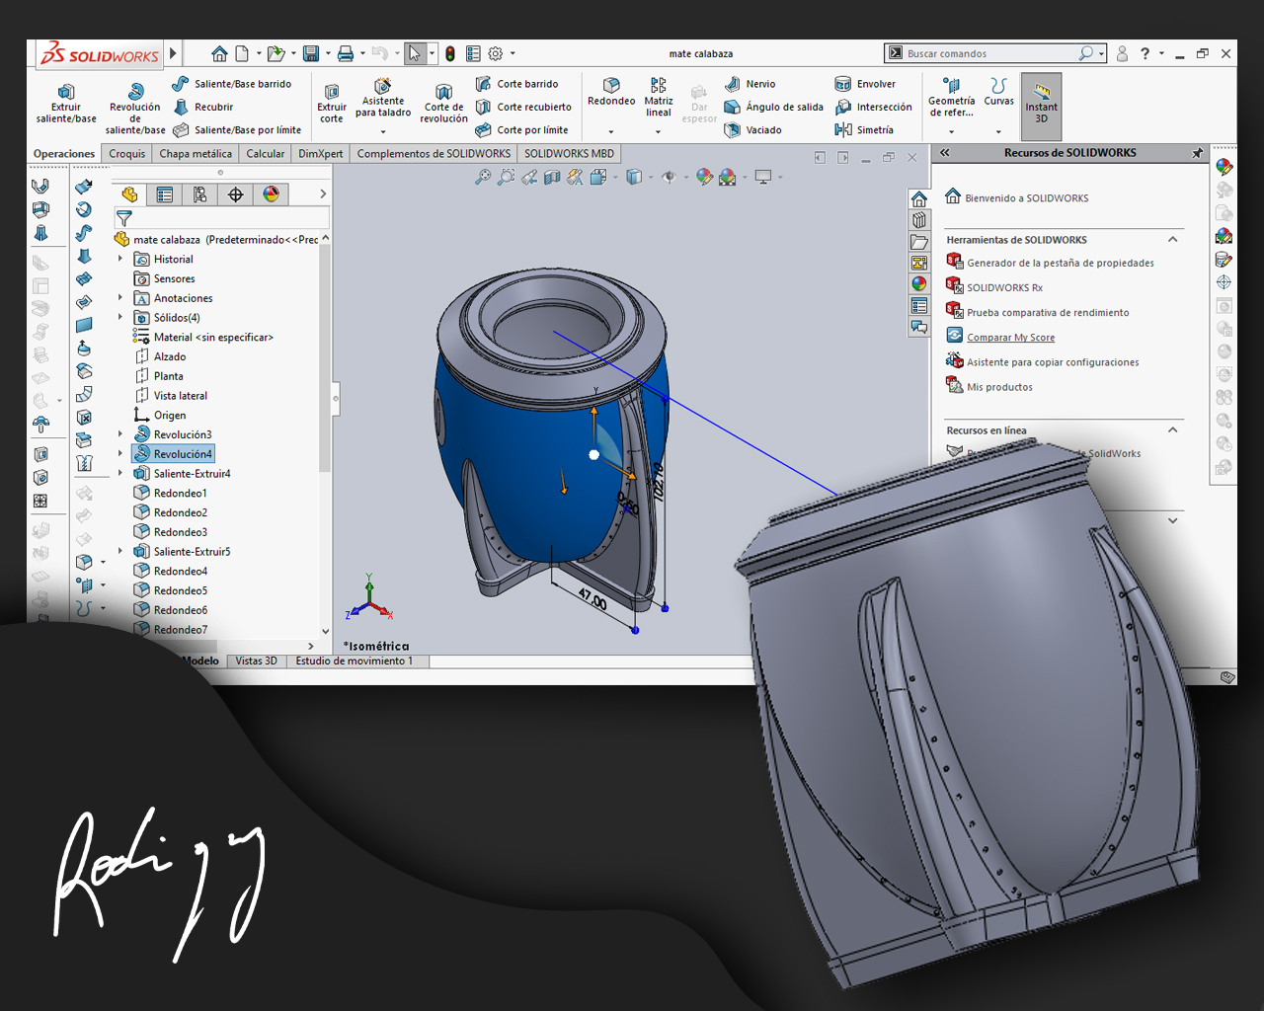Open the SOLIDWORKS logo menu arrow

[173, 53]
